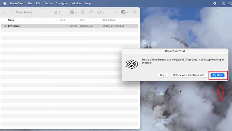Viewport: 232px width, 131px height.
Task: Click the CrossOver logo in trial dialog
Action: (132, 64)
